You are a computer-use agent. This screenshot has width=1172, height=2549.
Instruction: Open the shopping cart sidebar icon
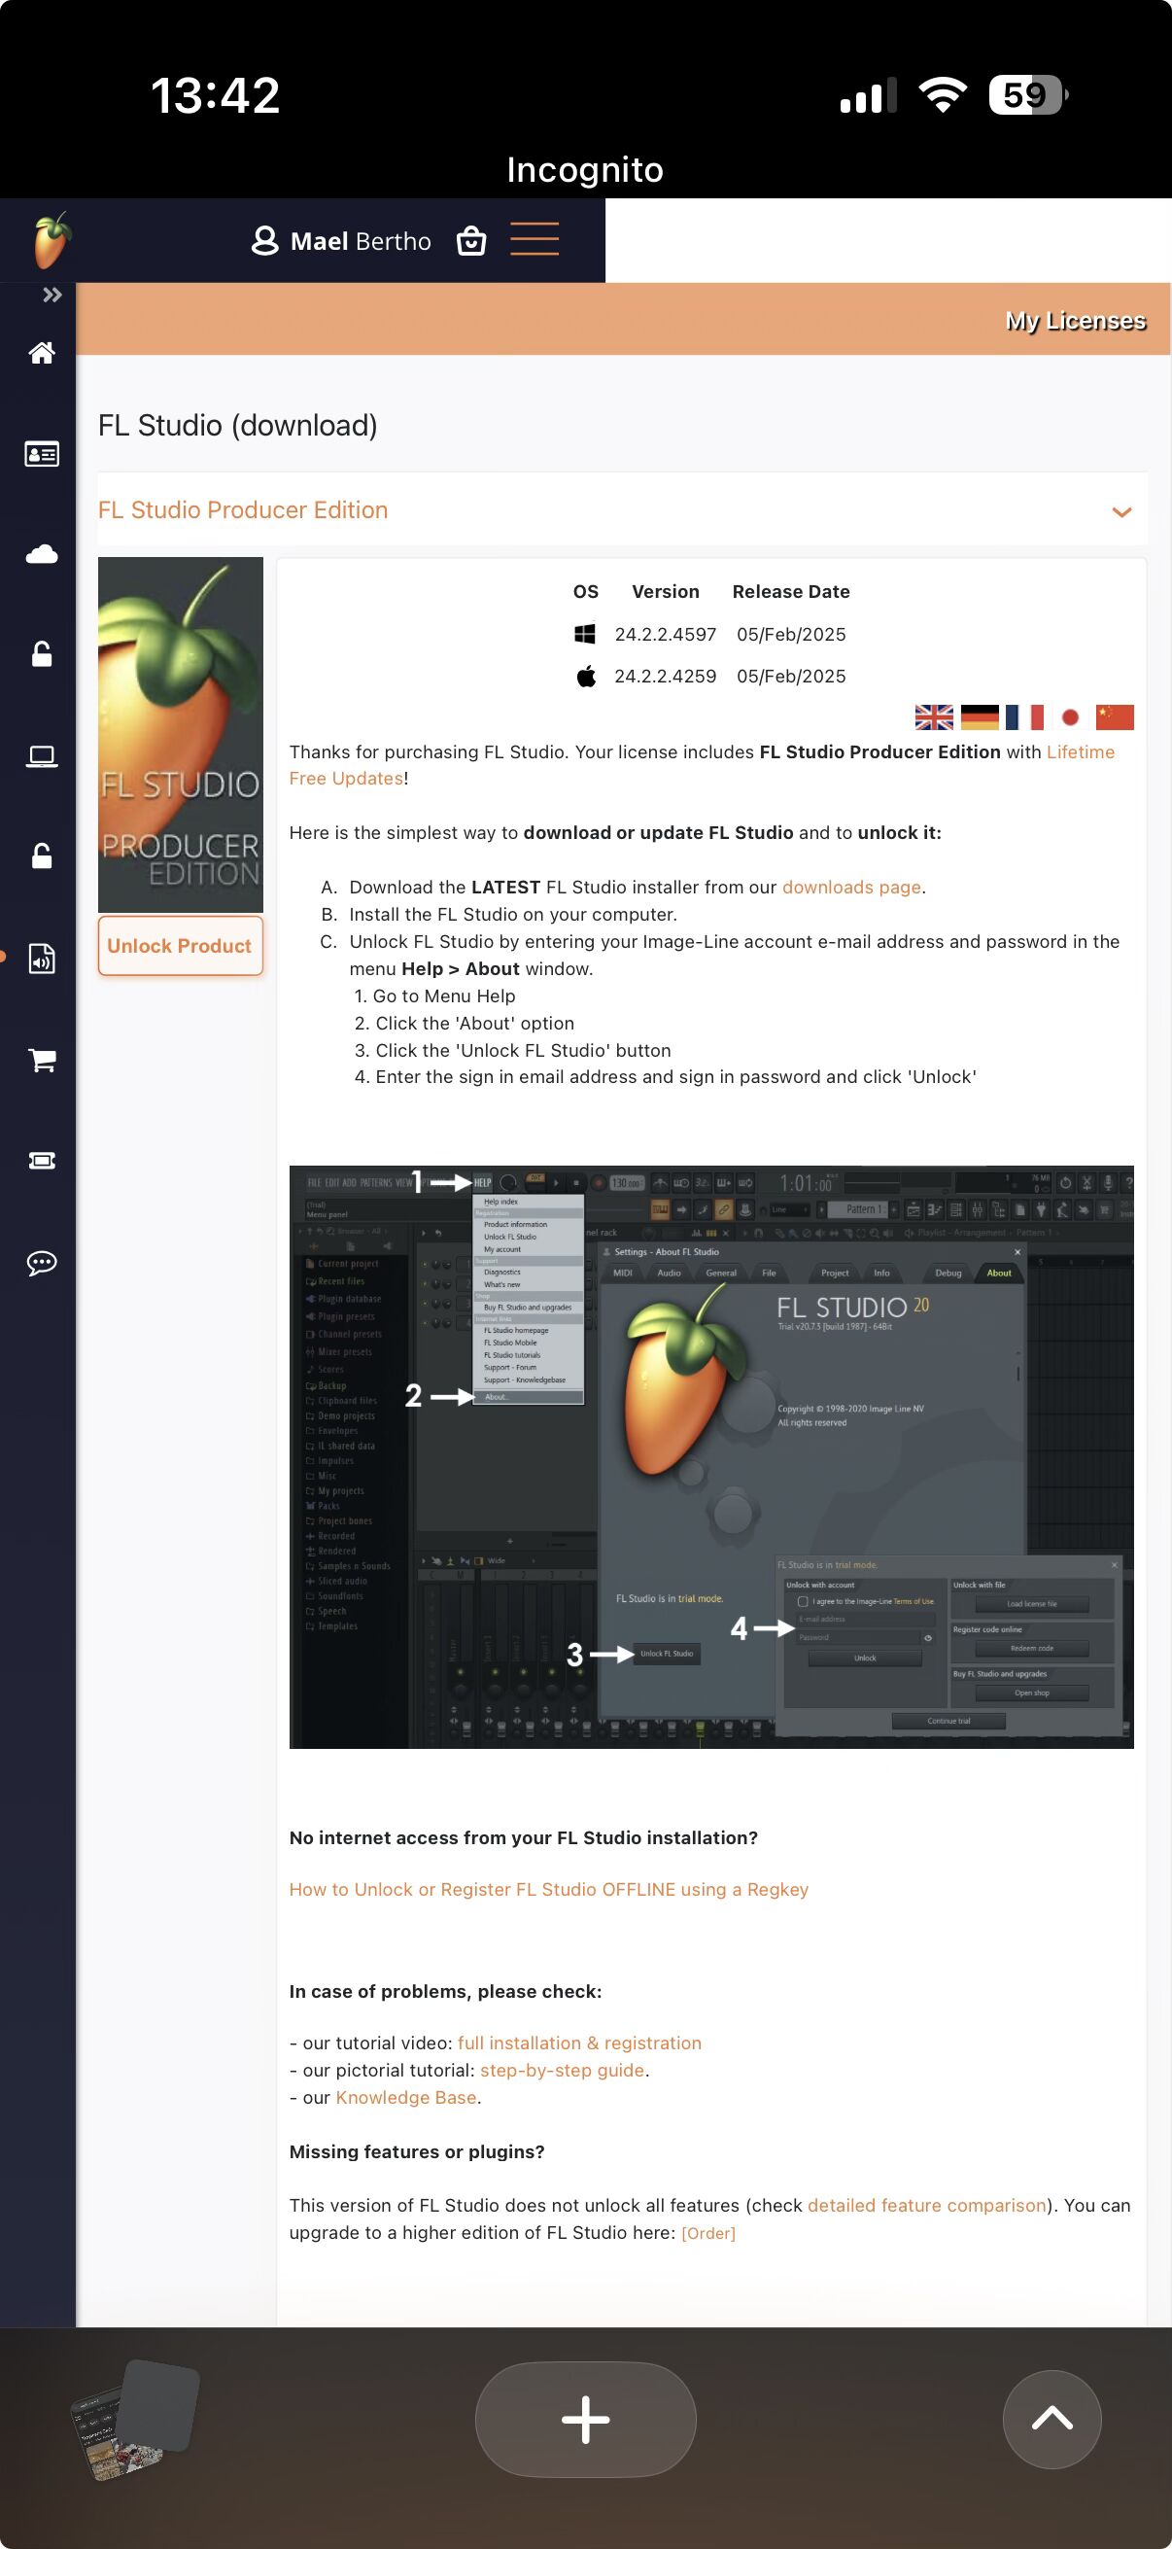(x=42, y=1061)
